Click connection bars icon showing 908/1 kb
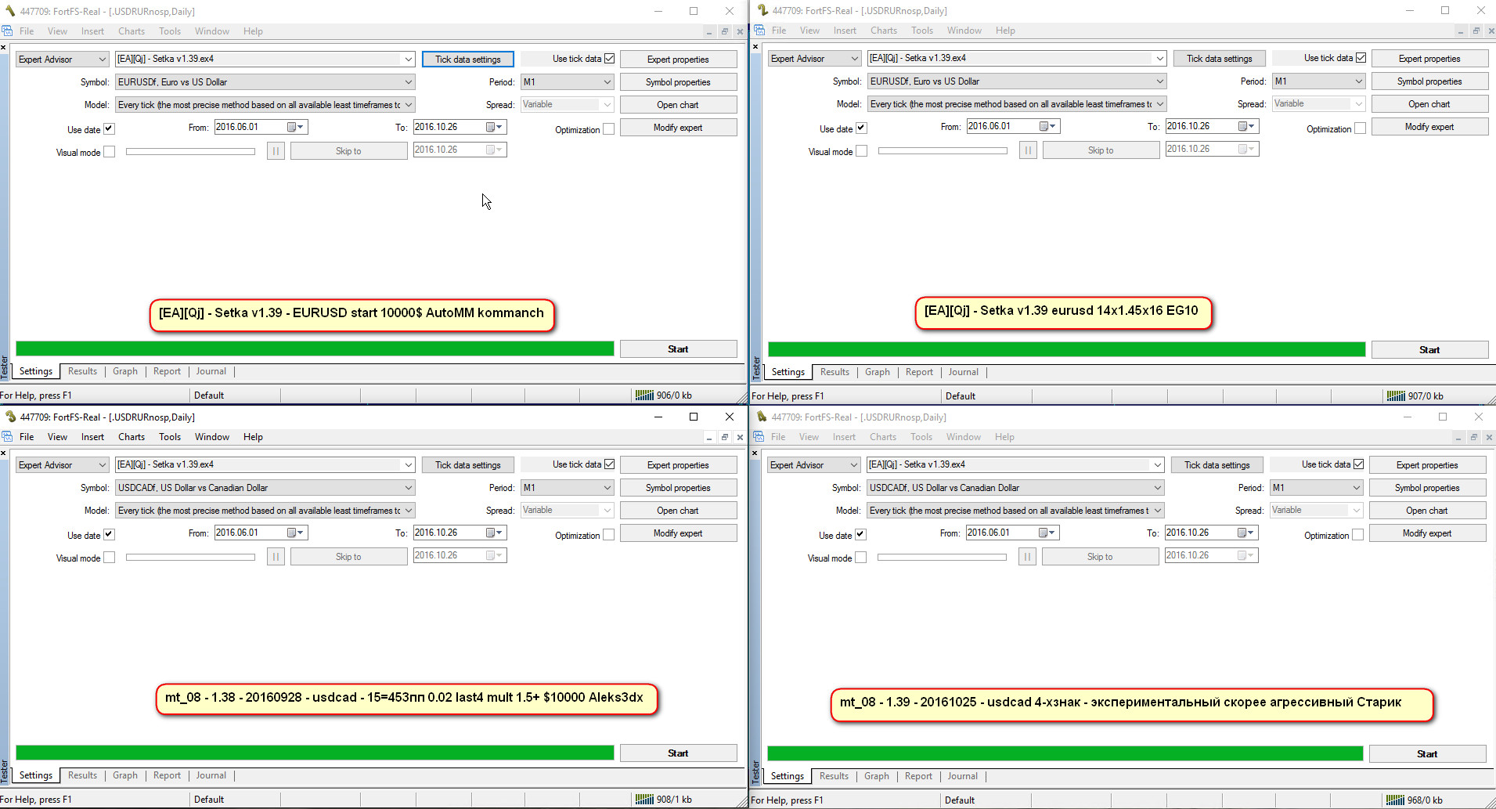 [x=644, y=800]
